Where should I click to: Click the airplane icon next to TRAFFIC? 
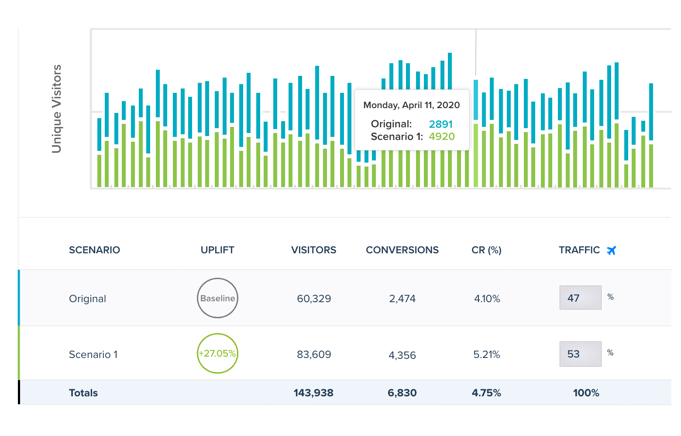pyautogui.click(x=612, y=250)
